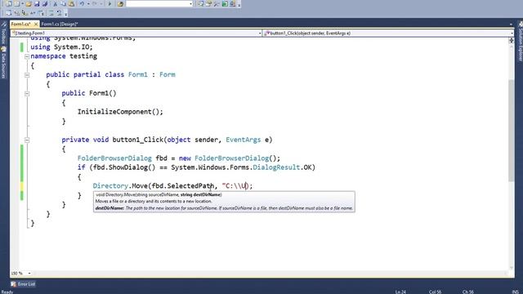Open the New Item dropdown arrow
Image resolution: width=523 pixels, height=294 pixels.
22,3
